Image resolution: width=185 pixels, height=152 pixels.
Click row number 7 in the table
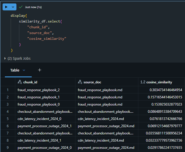click(x=8, y=133)
